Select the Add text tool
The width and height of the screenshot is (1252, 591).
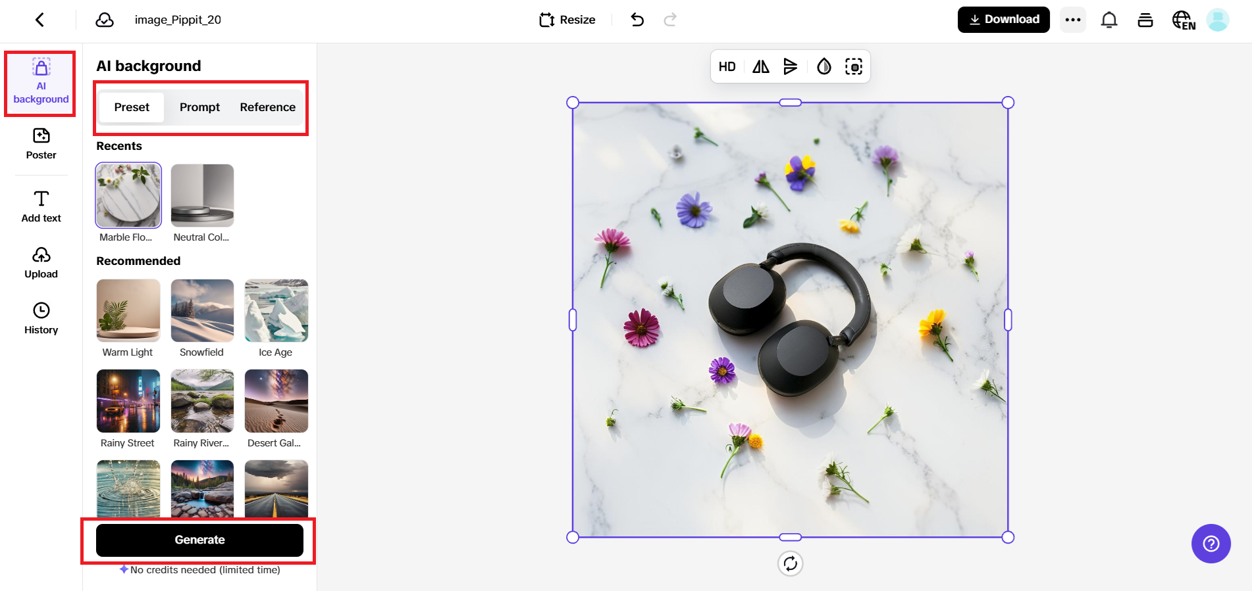pos(41,207)
